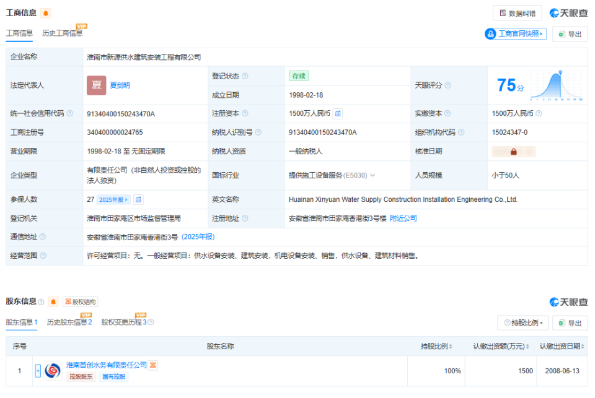Sort by 认缴出资日期 column header
The height and width of the screenshot is (398, 595).
click(x=562, y=347)
